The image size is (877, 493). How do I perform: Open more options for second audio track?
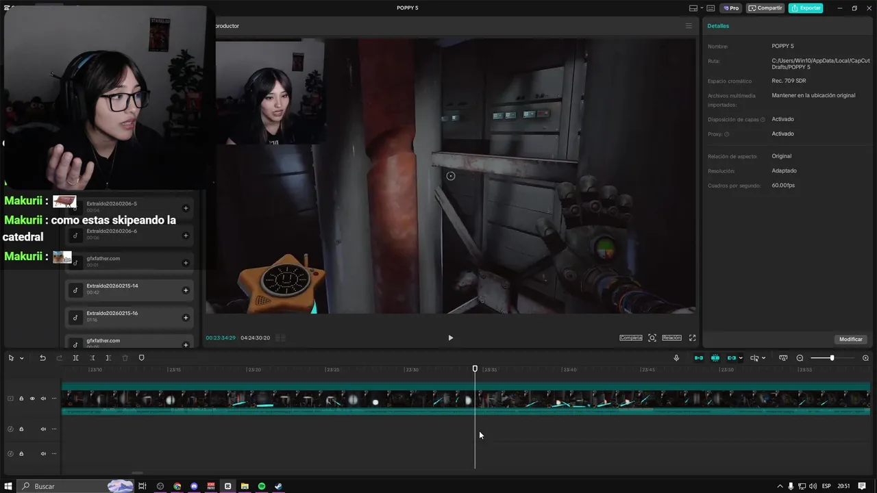(54, 453)
